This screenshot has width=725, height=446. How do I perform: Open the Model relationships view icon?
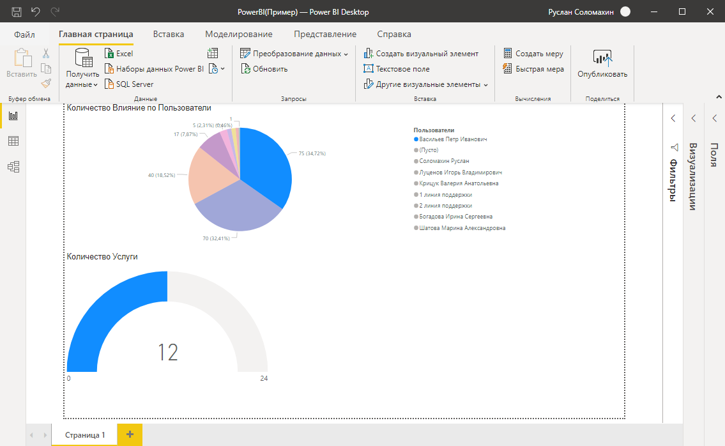pos(13,167)
